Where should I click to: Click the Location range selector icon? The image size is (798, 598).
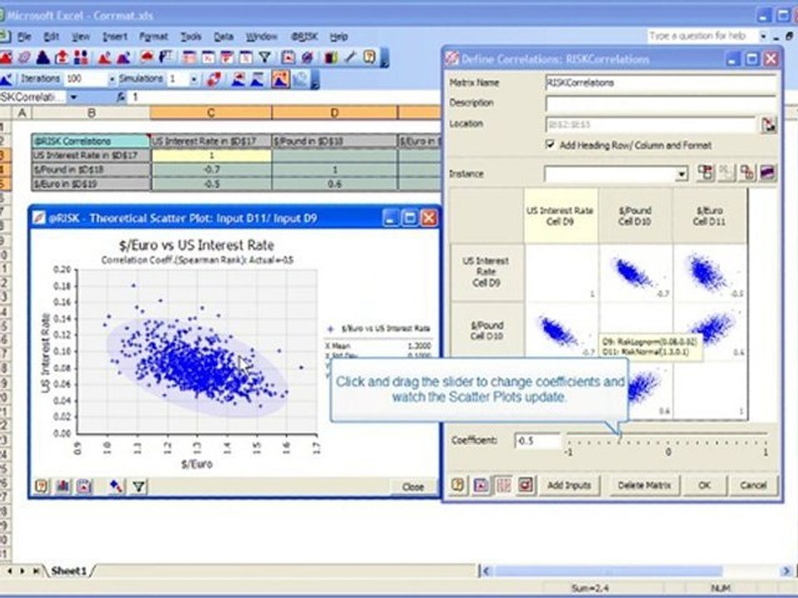pos(768,124)
